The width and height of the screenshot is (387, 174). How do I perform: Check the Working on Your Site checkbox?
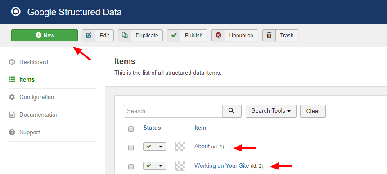point(131,167)
